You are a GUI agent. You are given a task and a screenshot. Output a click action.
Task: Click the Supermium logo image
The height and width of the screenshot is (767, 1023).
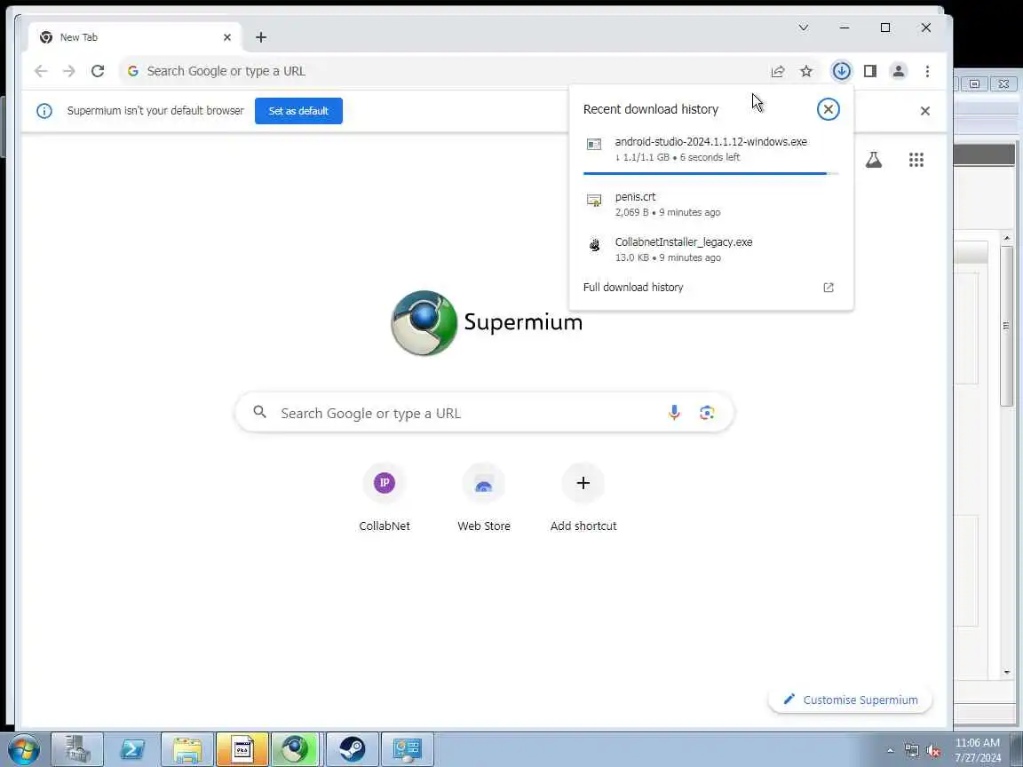click(x=424, y=323)
